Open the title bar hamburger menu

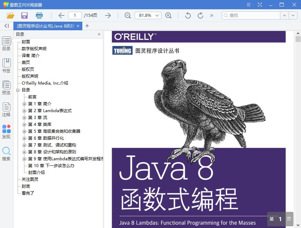point(249,4)
